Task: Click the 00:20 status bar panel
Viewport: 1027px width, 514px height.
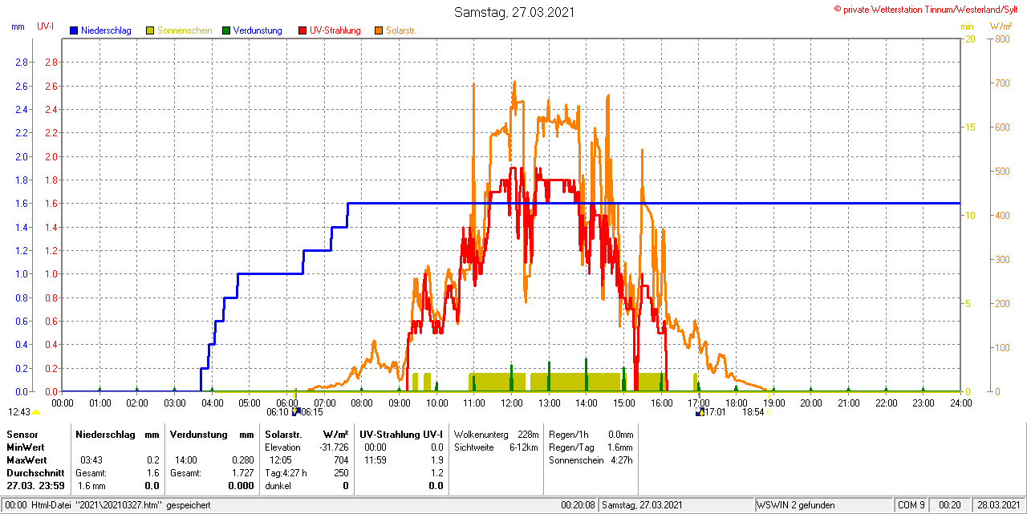Action: (950, 505)
